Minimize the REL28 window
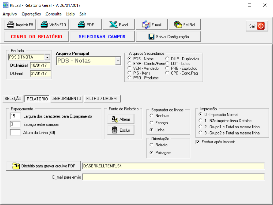This screenshot has width=273, height=205. pyautogui.click(x=234, y=5)
